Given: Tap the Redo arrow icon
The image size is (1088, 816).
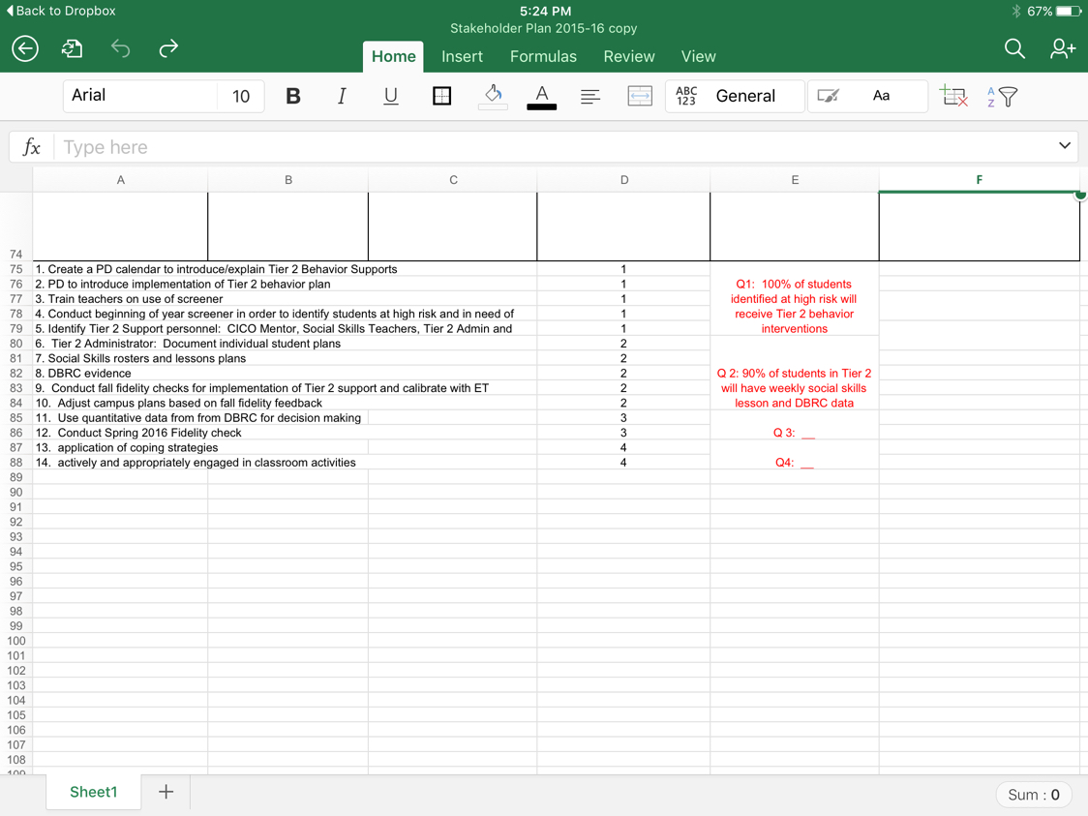Looking at the screenshot, I should pos(168,48).
